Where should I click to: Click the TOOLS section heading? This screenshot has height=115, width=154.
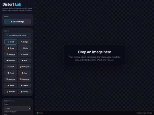pyautogui.click(x=7, y=31)
